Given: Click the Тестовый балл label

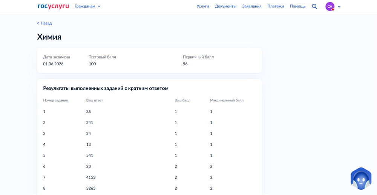Looking at the screenshot, I should tap(103, 57).
